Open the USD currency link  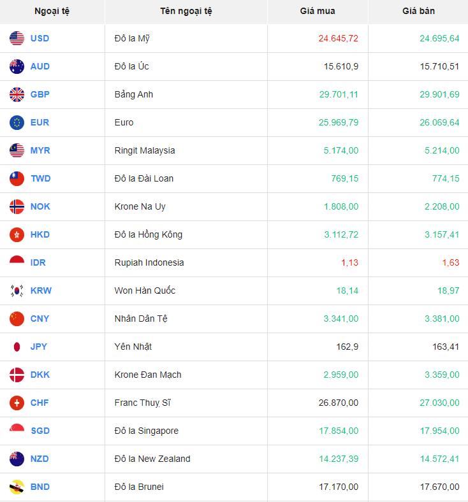[x=40, y=38]
